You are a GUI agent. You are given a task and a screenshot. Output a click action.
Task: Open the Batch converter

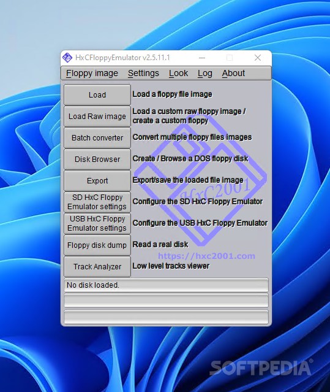pyautogui.click(x=97, y=138)
